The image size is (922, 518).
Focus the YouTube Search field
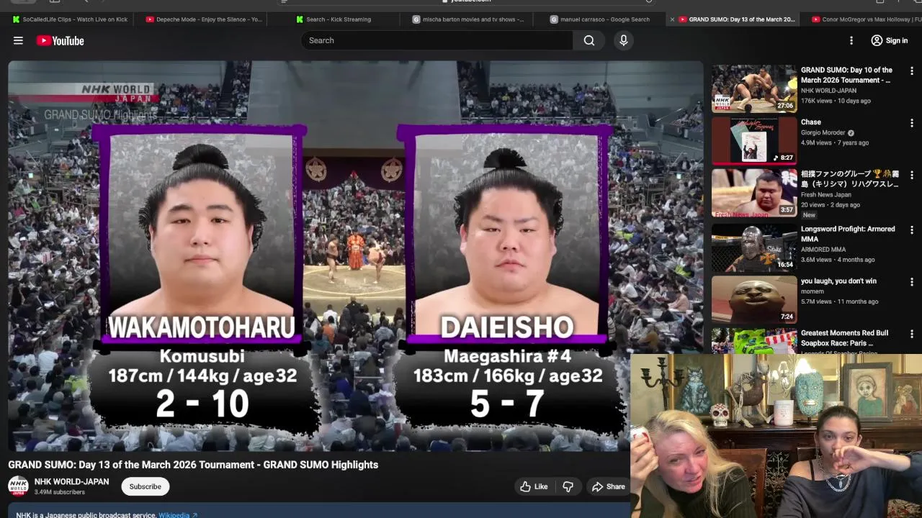point(437,40)
